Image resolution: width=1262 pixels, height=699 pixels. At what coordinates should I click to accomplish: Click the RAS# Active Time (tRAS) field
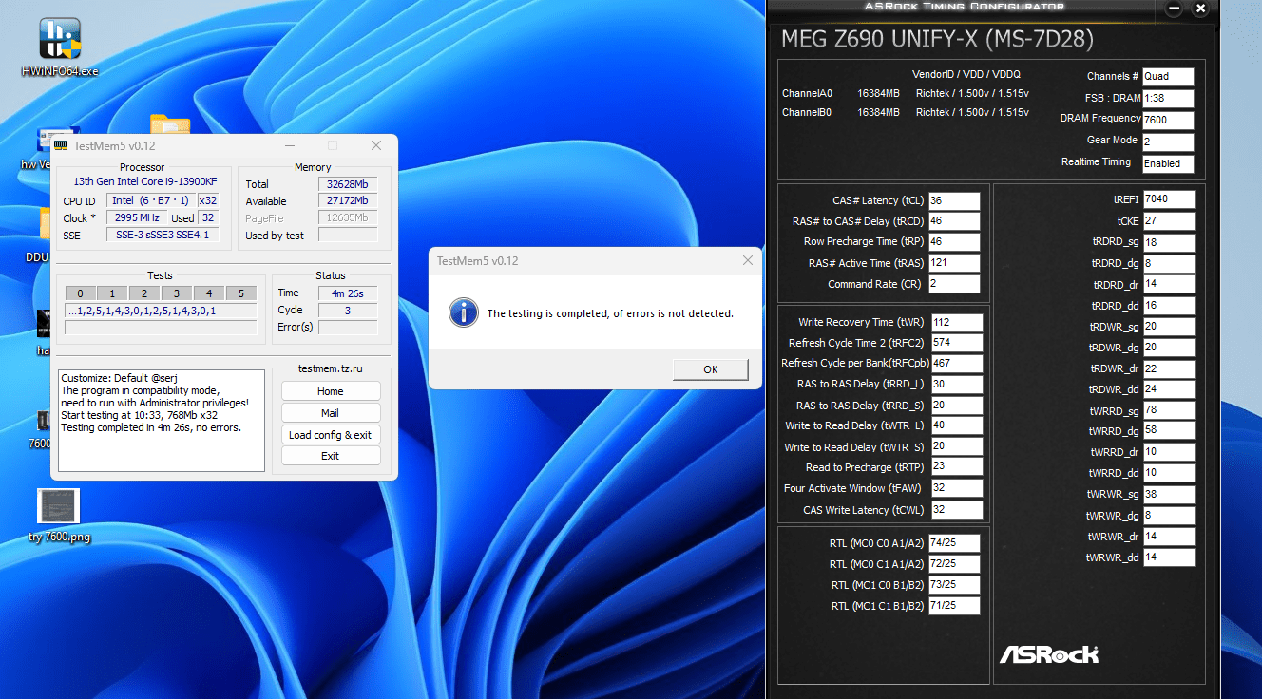[x=954, y=263]
